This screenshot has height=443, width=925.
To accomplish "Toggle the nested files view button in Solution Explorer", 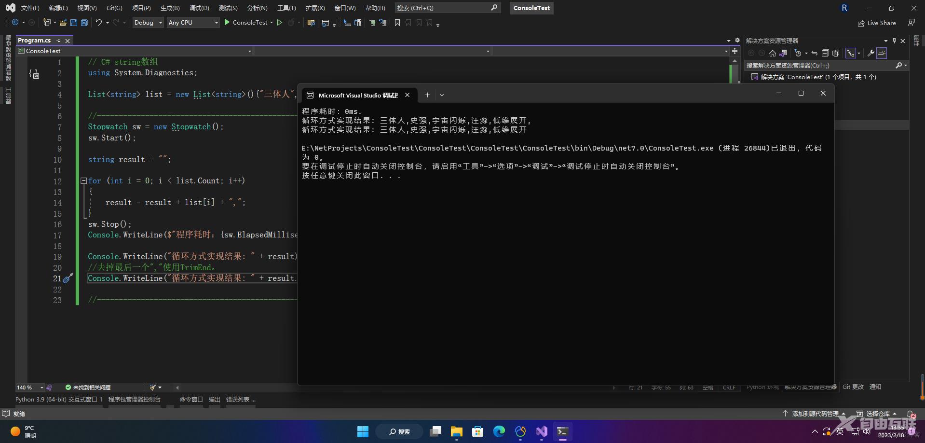I will coord(851,53).
